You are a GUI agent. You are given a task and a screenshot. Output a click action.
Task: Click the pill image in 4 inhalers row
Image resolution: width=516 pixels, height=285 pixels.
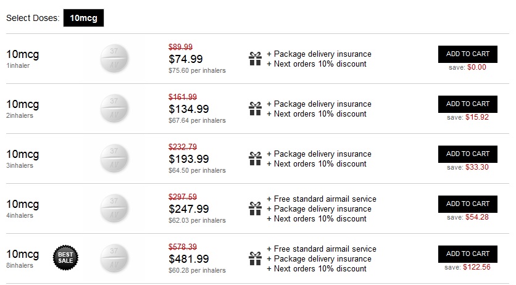click(114, 209)
